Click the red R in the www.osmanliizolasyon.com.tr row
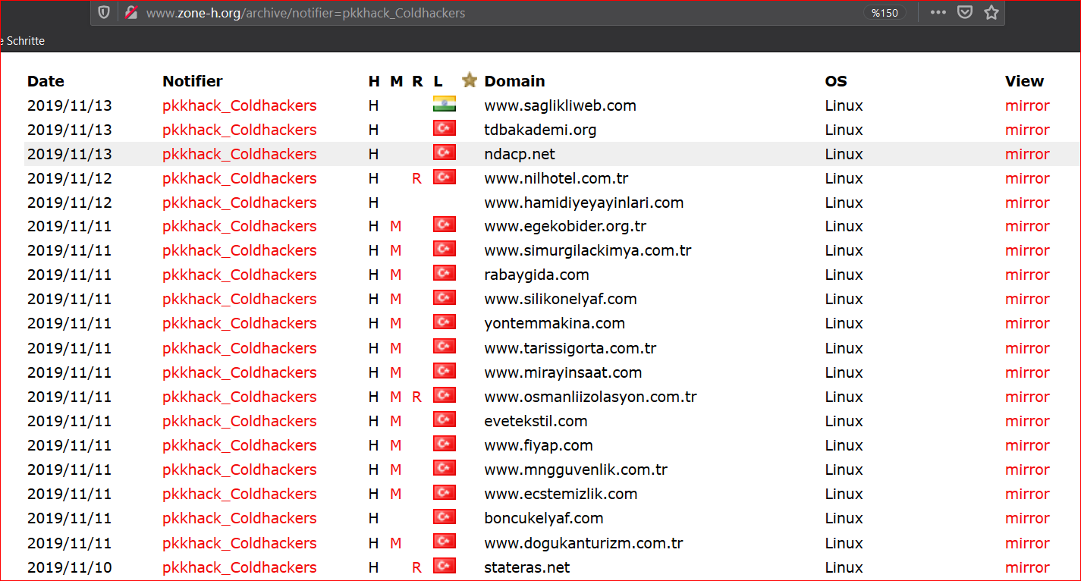This screenshot has height=581, width=1081. coord(416,397)
